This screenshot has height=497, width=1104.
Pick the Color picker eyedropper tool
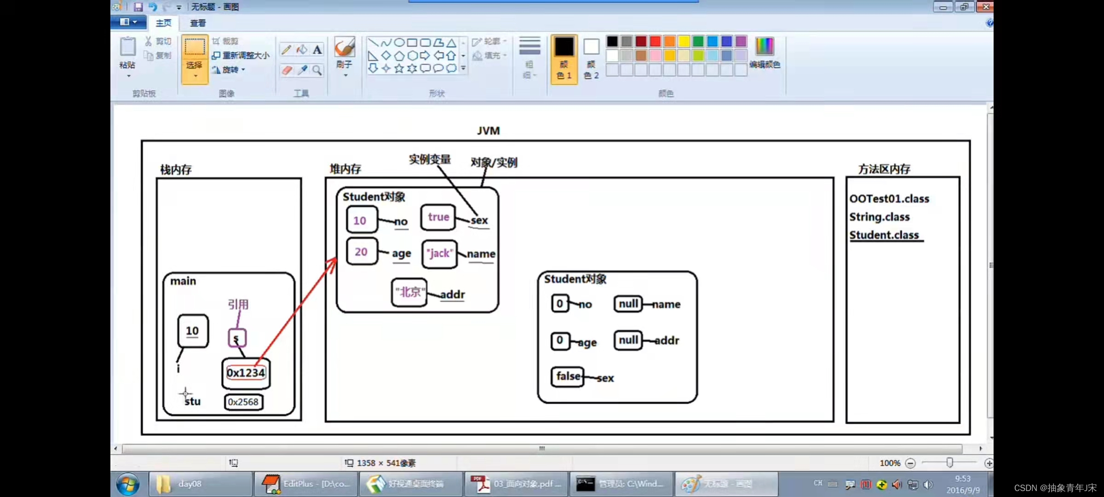coord(302,70)
